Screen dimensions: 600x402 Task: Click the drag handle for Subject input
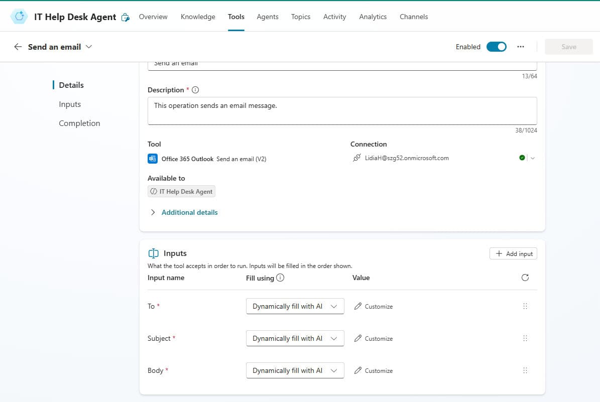pyautogui.click(x=525, y=338)
